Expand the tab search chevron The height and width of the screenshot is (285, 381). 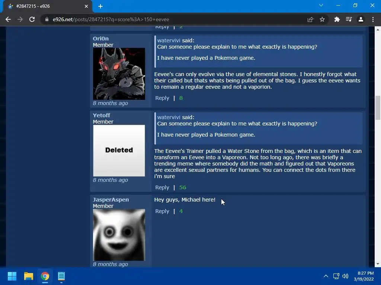(x=321, y=5)
